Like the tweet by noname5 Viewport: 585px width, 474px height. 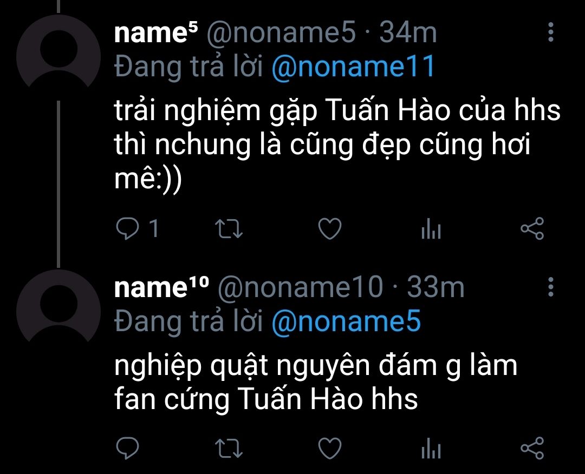click(x=330, y=228)
